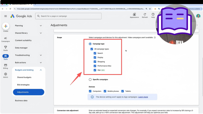Open Shared budgets page
This screenshot has width=203, height=114.
pyautogui.click(x=24, y=77)
